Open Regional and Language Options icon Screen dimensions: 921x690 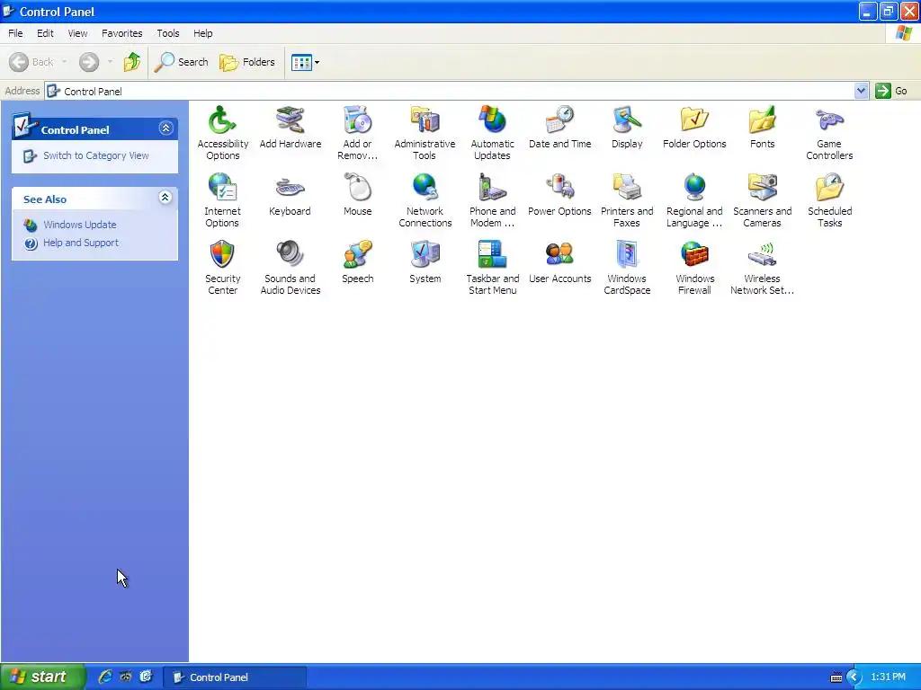coord(694,189)
